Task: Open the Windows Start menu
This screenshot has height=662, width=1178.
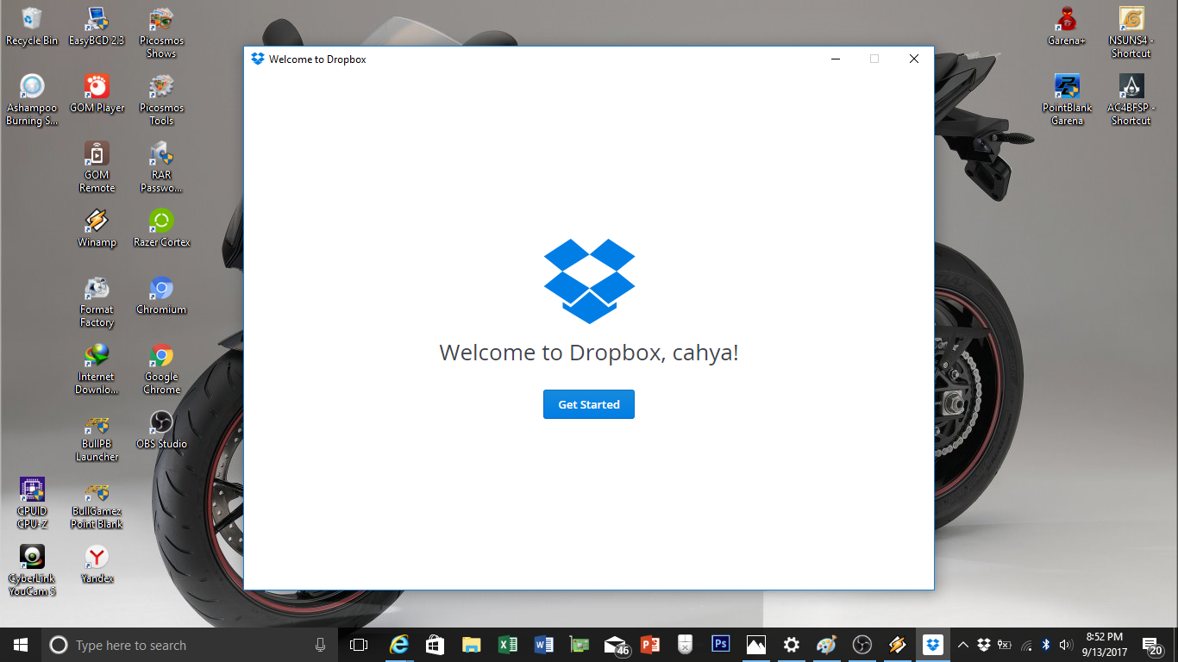Action: coord(21,645)
